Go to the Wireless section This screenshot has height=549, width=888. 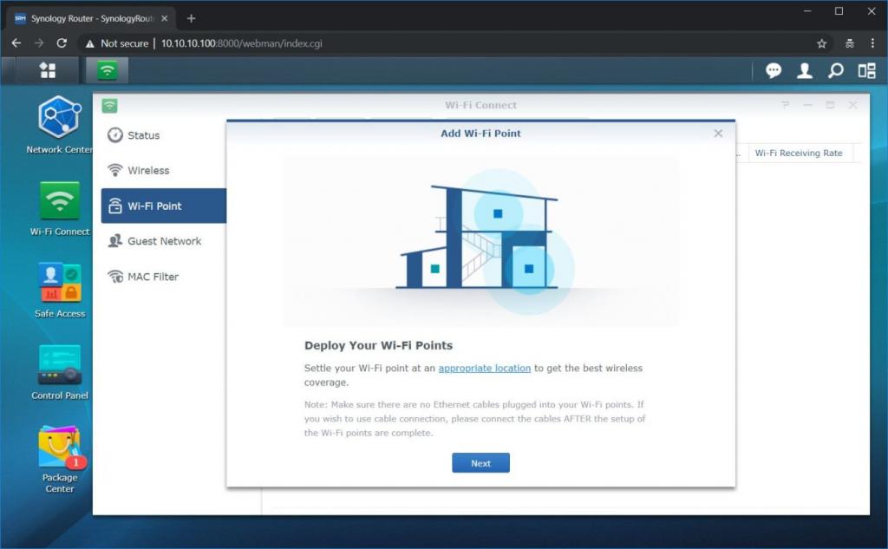pos(148,171)
